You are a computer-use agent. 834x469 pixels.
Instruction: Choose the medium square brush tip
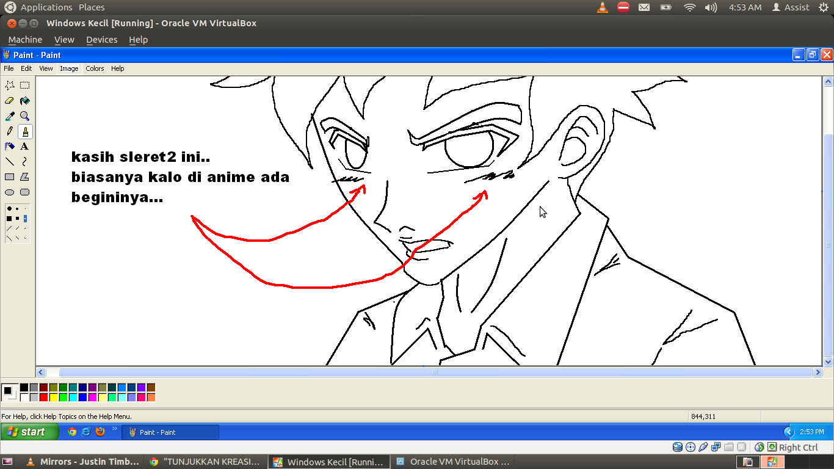[x=17, y=218]
